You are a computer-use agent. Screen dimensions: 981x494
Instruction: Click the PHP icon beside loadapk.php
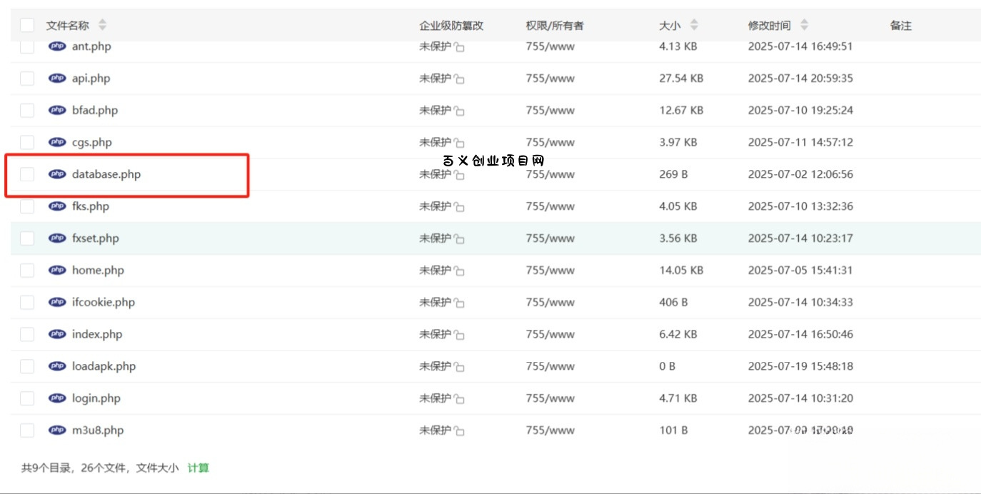click(57, 366)
